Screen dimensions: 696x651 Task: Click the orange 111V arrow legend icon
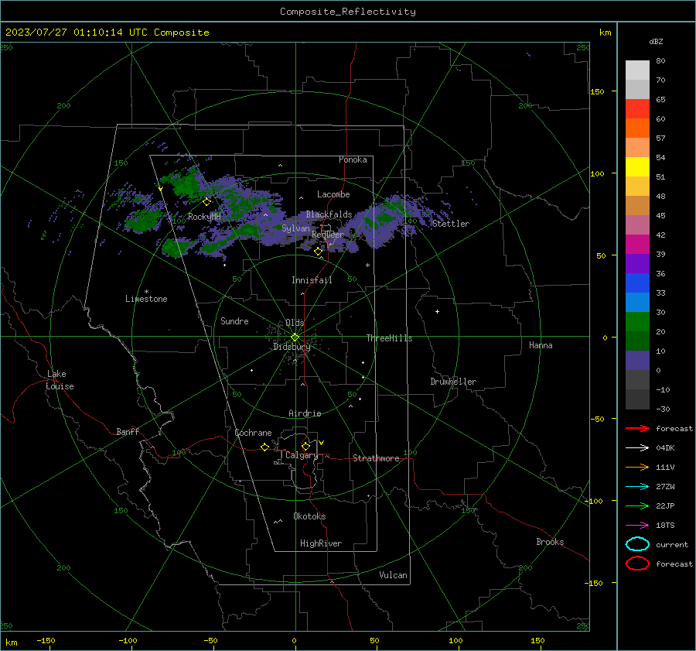[637, 467]
